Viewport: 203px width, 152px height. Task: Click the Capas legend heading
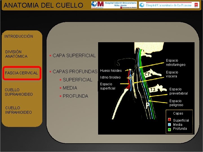click(x=178, y=113)
